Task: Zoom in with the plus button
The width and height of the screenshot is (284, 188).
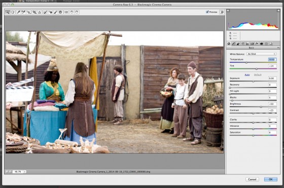Action: click(x=10, y=172)
